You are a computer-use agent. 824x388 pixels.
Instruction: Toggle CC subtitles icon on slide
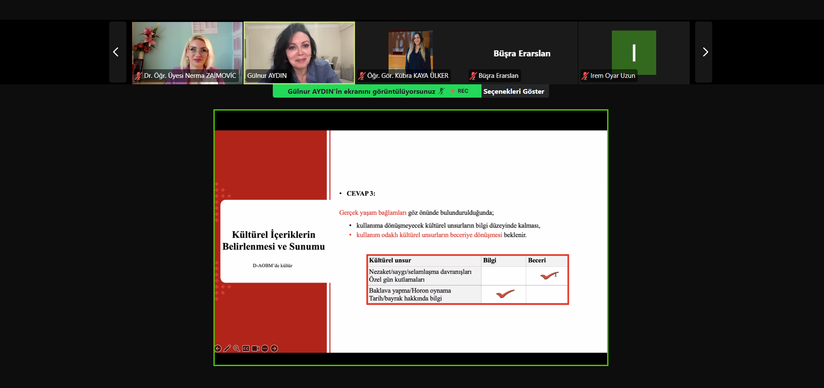[x=246, y=348]
